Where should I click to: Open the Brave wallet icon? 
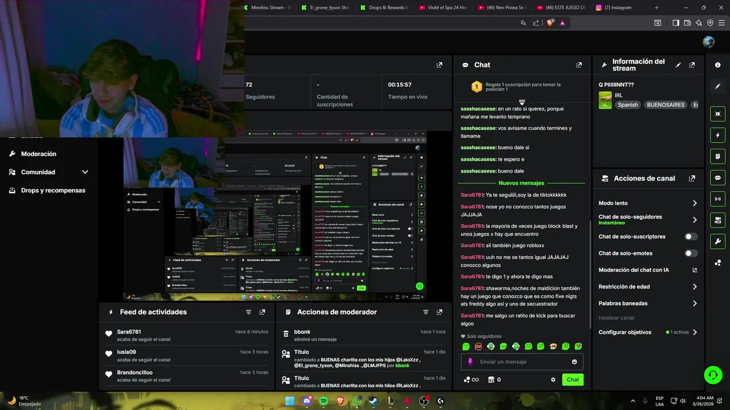(x=687, y=23)
